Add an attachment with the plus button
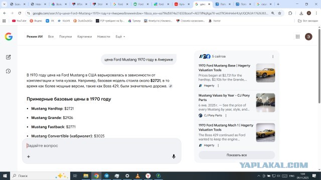This screenshot has width=321, height=180. 29,156
